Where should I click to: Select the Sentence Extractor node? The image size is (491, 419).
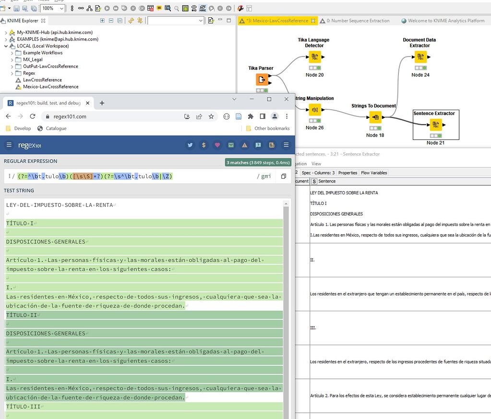coord(435,125)
